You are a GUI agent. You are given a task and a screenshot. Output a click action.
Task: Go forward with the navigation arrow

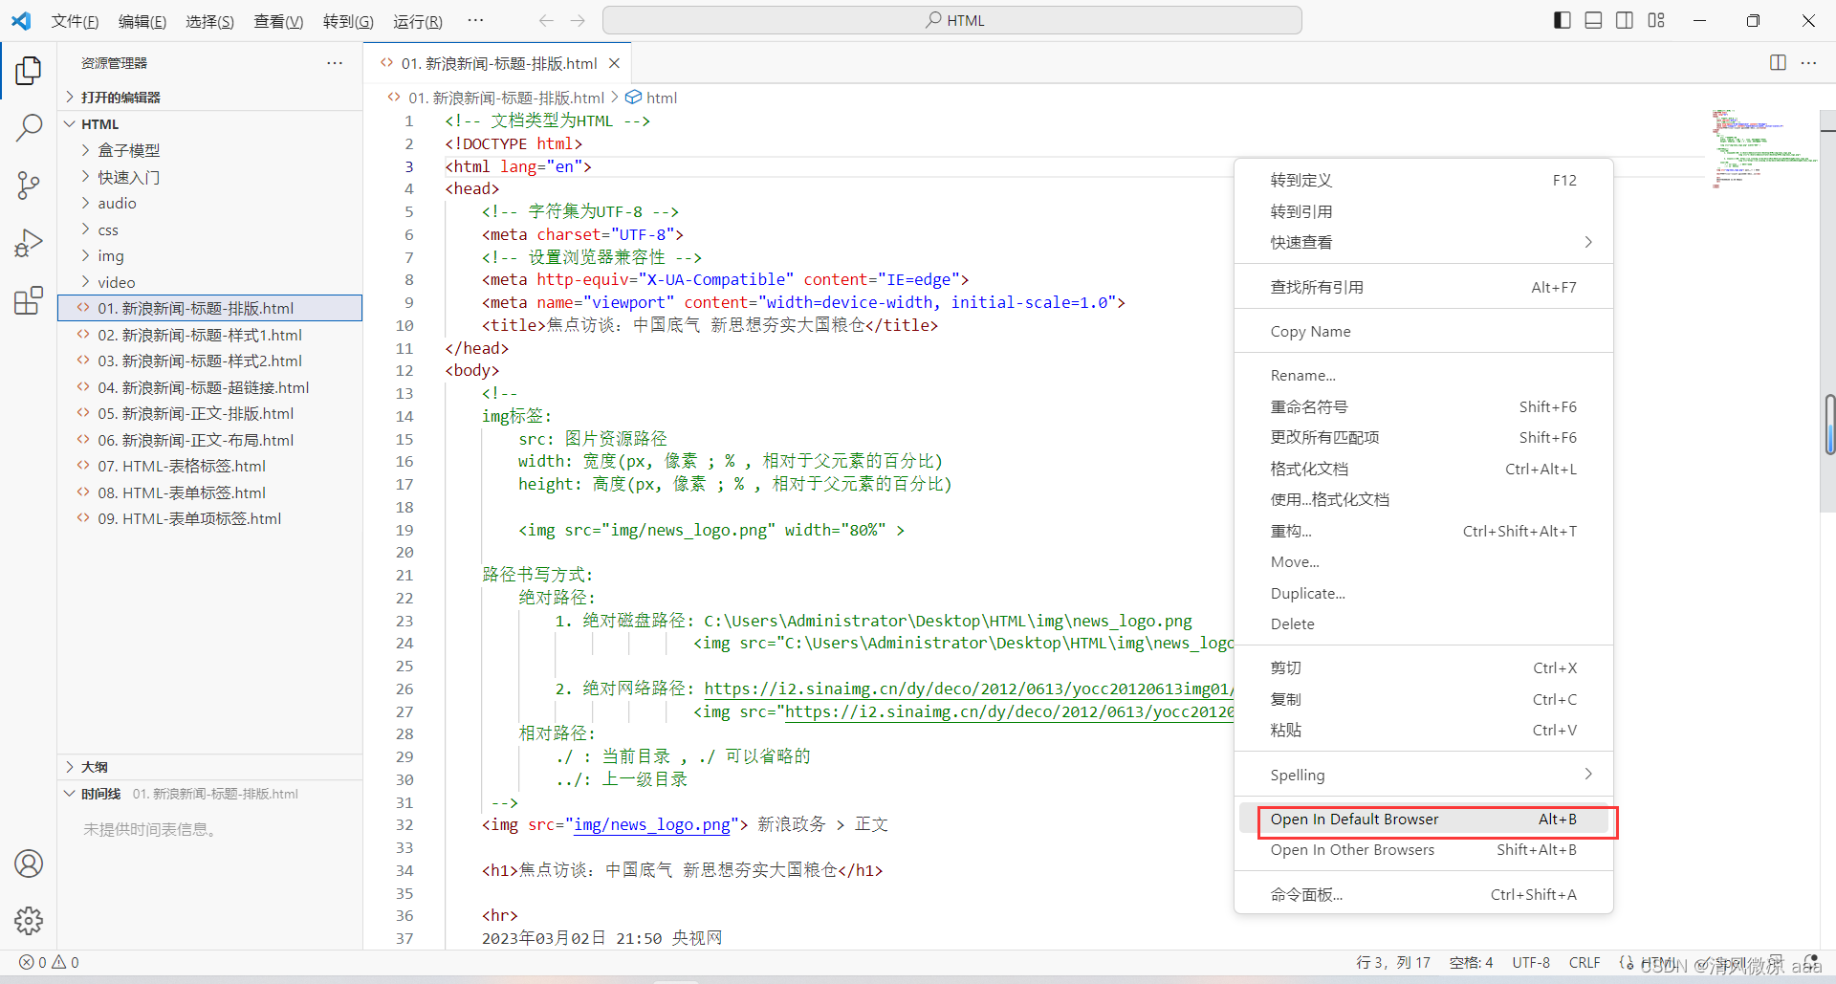point(578,20)
